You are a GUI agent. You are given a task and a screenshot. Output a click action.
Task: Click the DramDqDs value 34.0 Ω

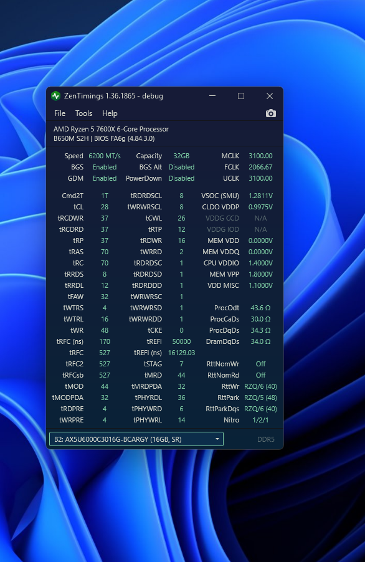click(260, 341)
